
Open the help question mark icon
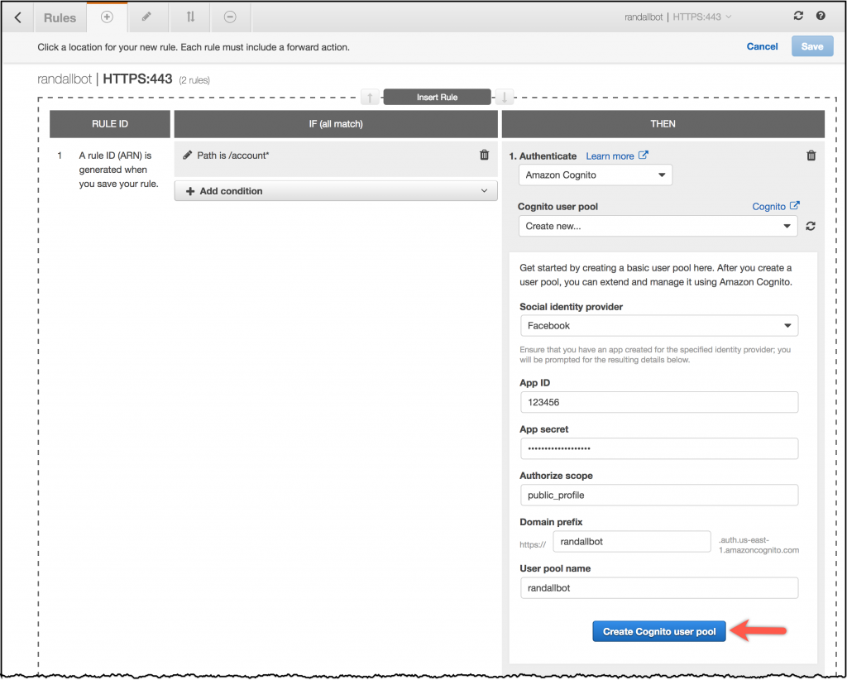point(821,16)
